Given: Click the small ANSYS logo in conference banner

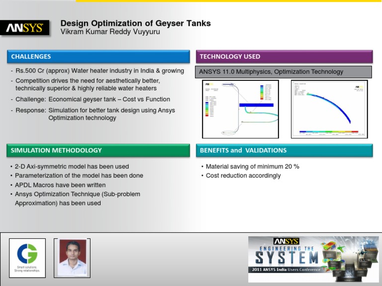Looking at the screenshot, I should (x=286, y=241).
